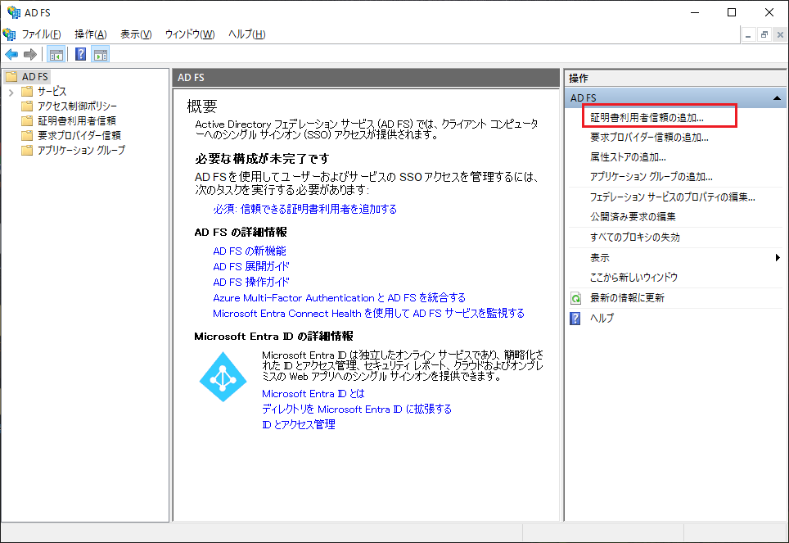The width and height of the screenshot is (789, 543).
Task: Click the アプリケーション グループ folder icon
Action: click(27, 150)
